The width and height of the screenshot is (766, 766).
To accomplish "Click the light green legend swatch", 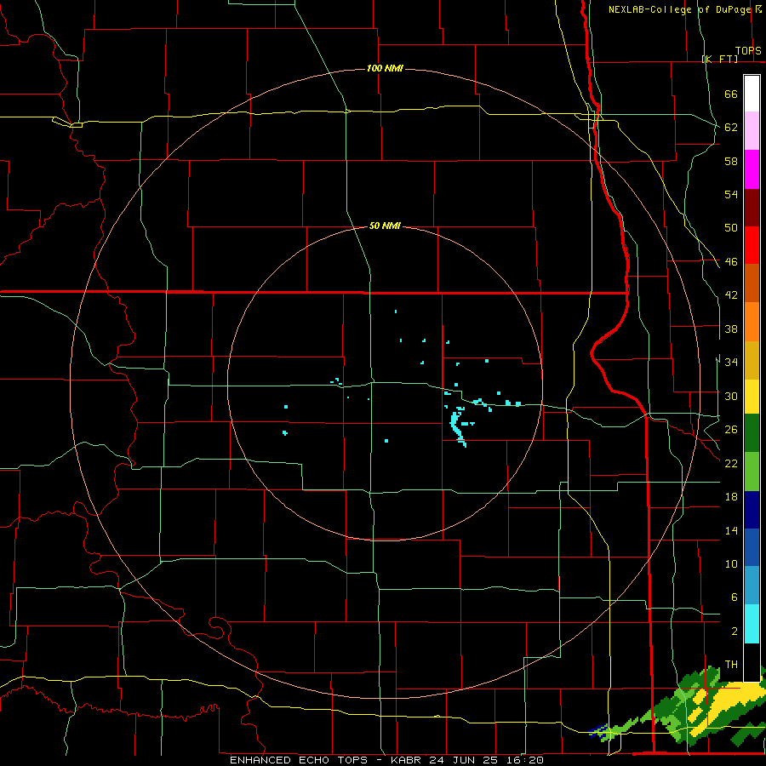I will [752, 472].
